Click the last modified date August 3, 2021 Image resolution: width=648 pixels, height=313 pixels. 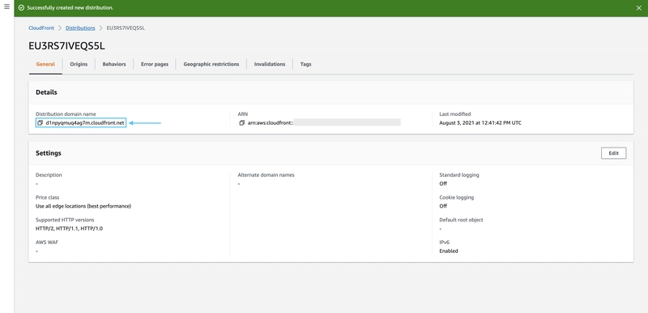point(480,122)
